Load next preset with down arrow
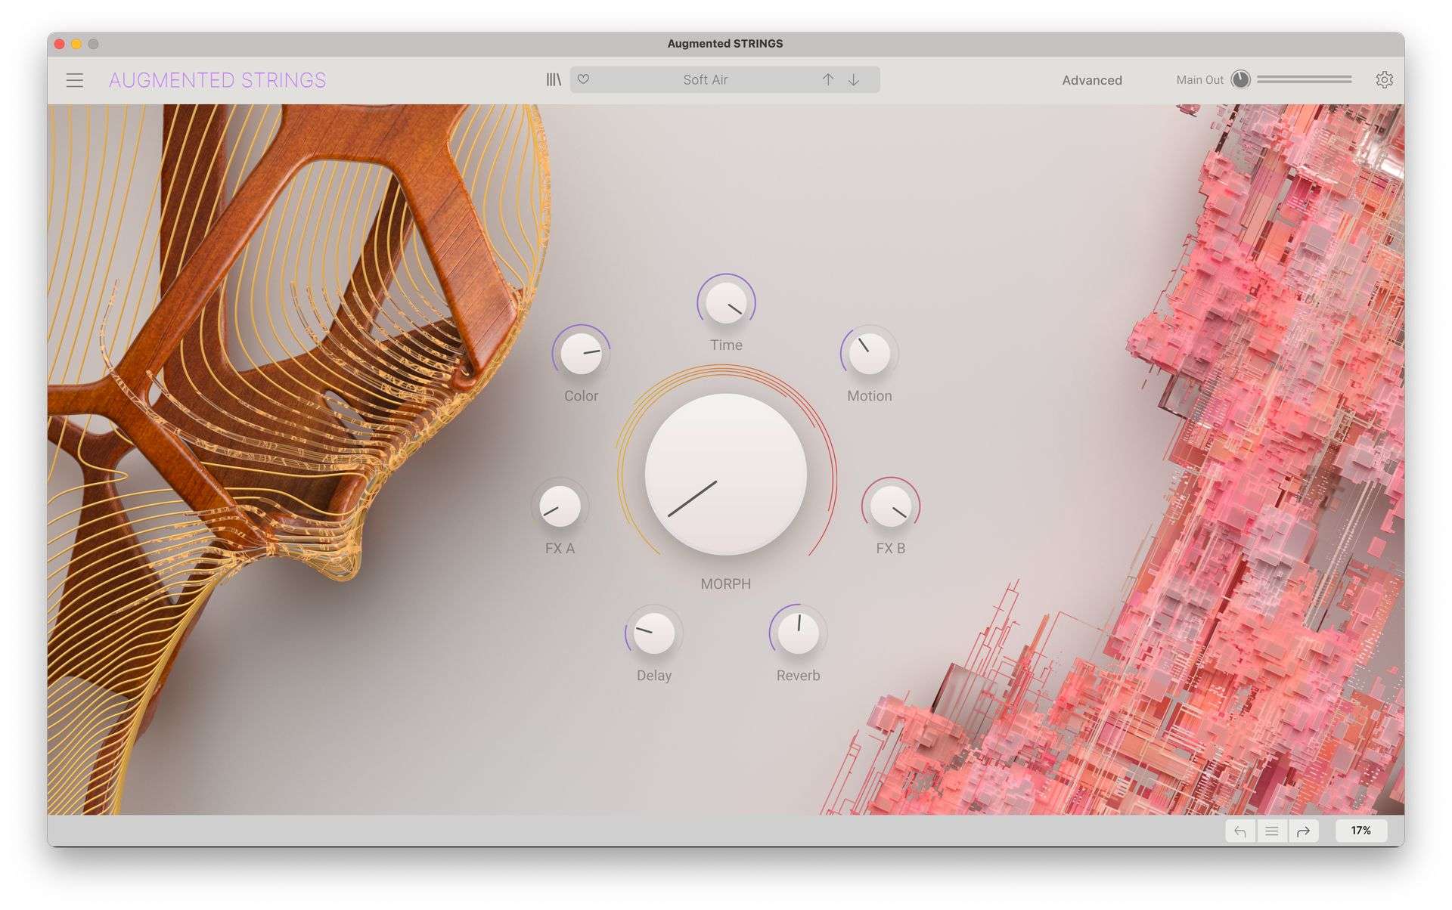This screenshot has width=1452, height=910. coord(854,79)
